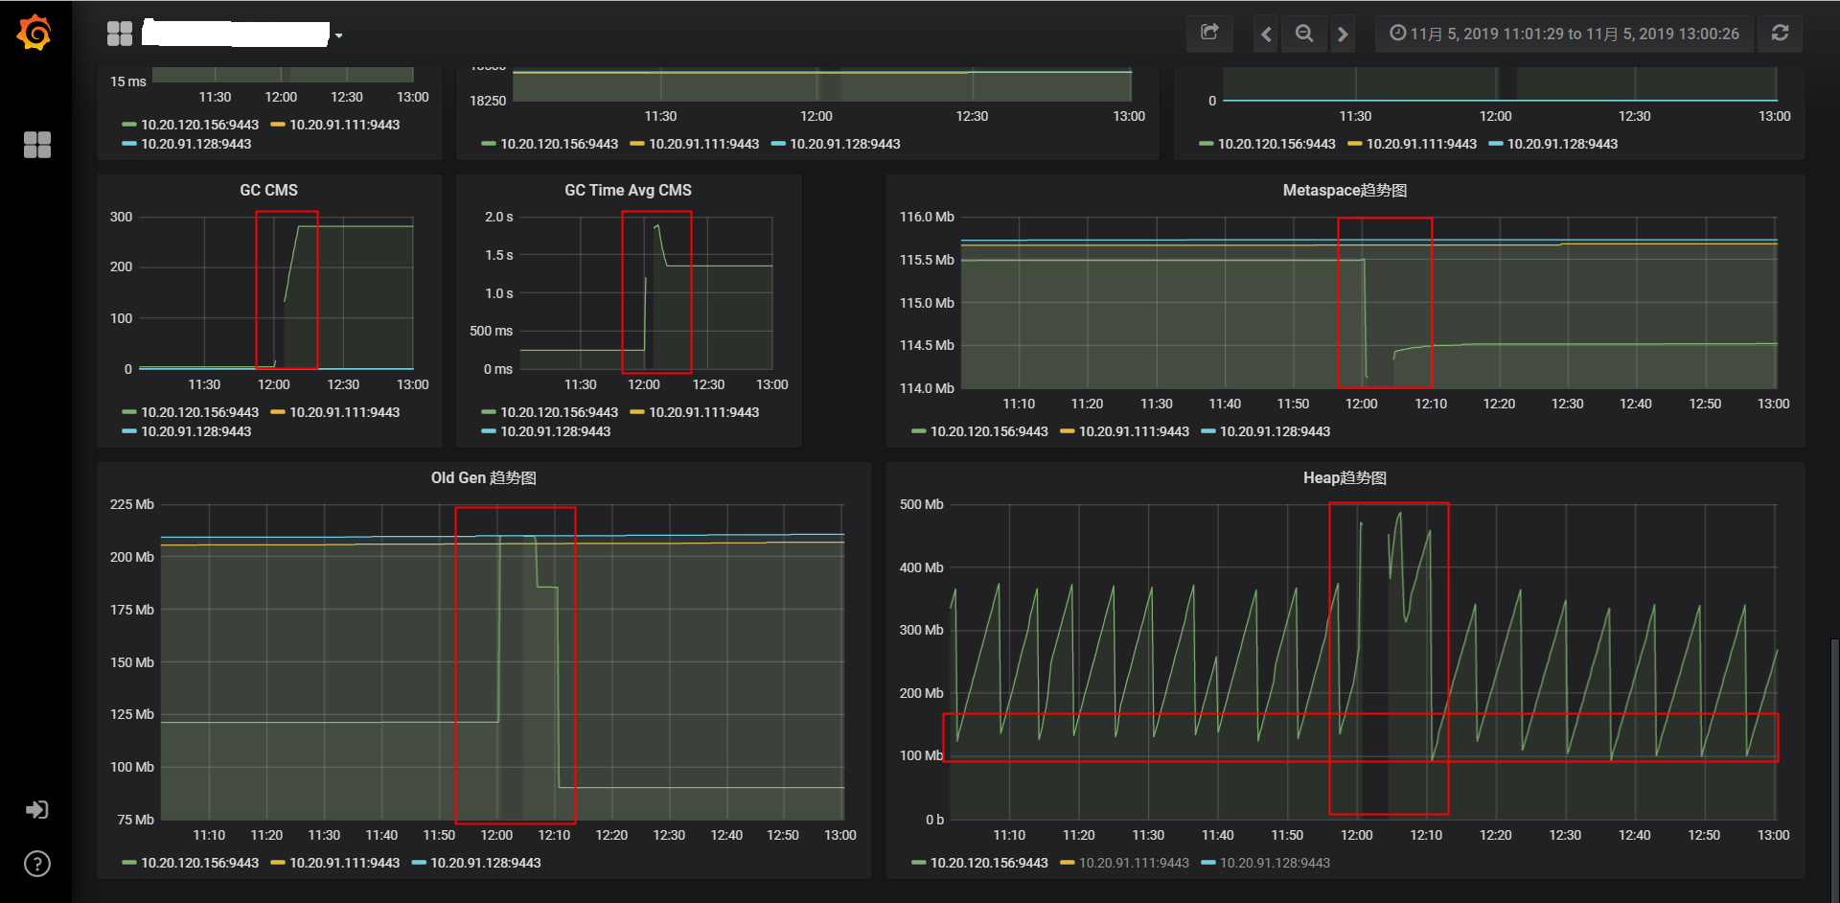The image size is (1840, 903).
Task: Toggle 10.20.91.111:9443 series in Heap趋势图 legend
Action: pyautogui.click(x=1134, y=863)
